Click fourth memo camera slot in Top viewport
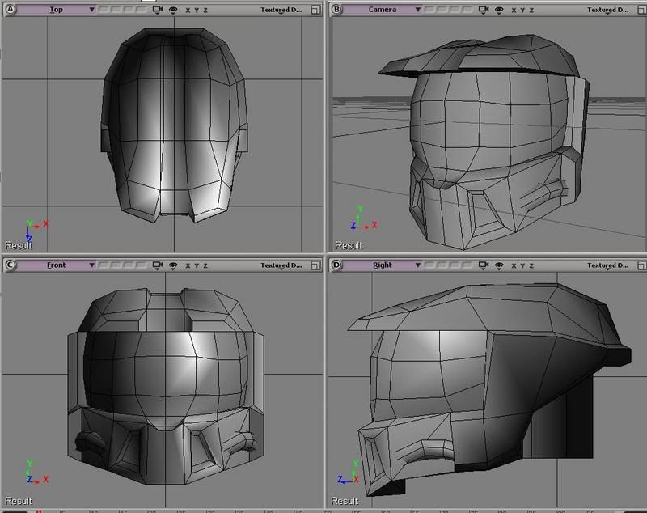The height and width of the screenshot is (513, 647). click(141, 10)
